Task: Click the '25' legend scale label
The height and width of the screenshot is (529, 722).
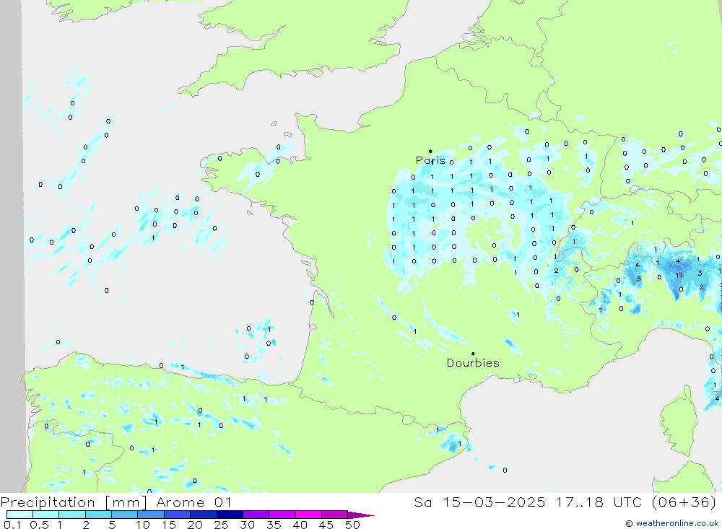Action: (x=222, y=525)
